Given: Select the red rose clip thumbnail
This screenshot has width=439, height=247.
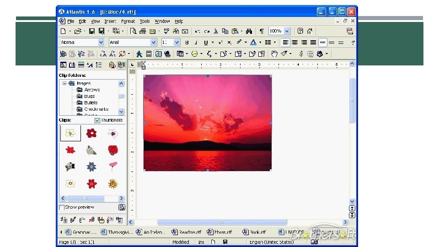Looking at the screenshot, I should (x=113, y=150).
